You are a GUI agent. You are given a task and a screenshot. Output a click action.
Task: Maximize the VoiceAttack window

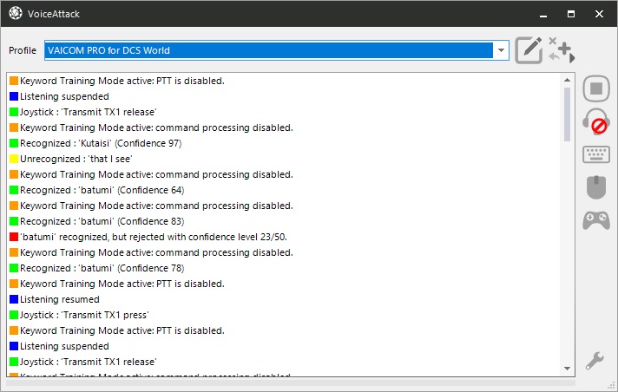571,14
